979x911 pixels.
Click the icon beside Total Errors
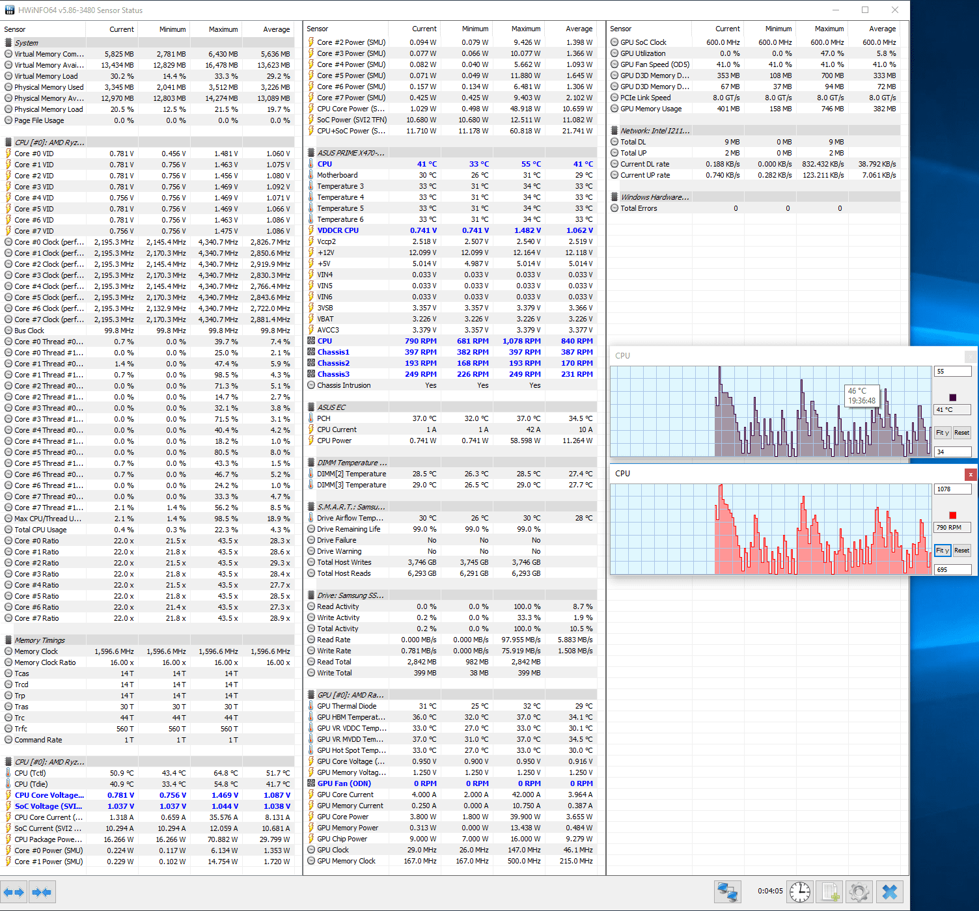614,208
